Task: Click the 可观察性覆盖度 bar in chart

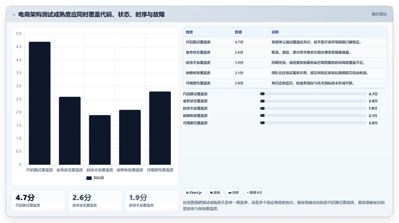Action: coord(160,128)
